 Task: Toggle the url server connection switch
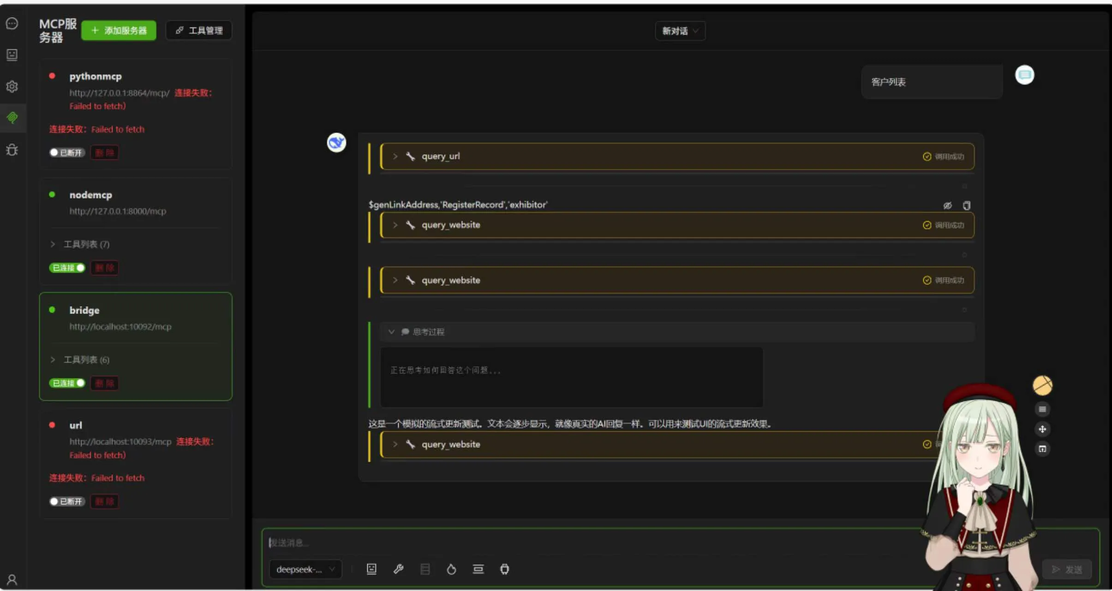click(x=67, y=501)
